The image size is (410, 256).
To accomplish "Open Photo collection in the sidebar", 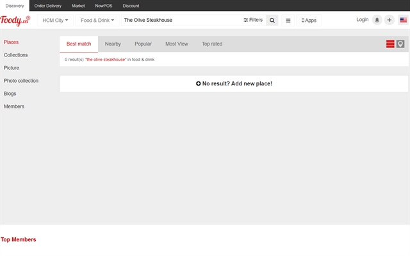I will point(21,81).
